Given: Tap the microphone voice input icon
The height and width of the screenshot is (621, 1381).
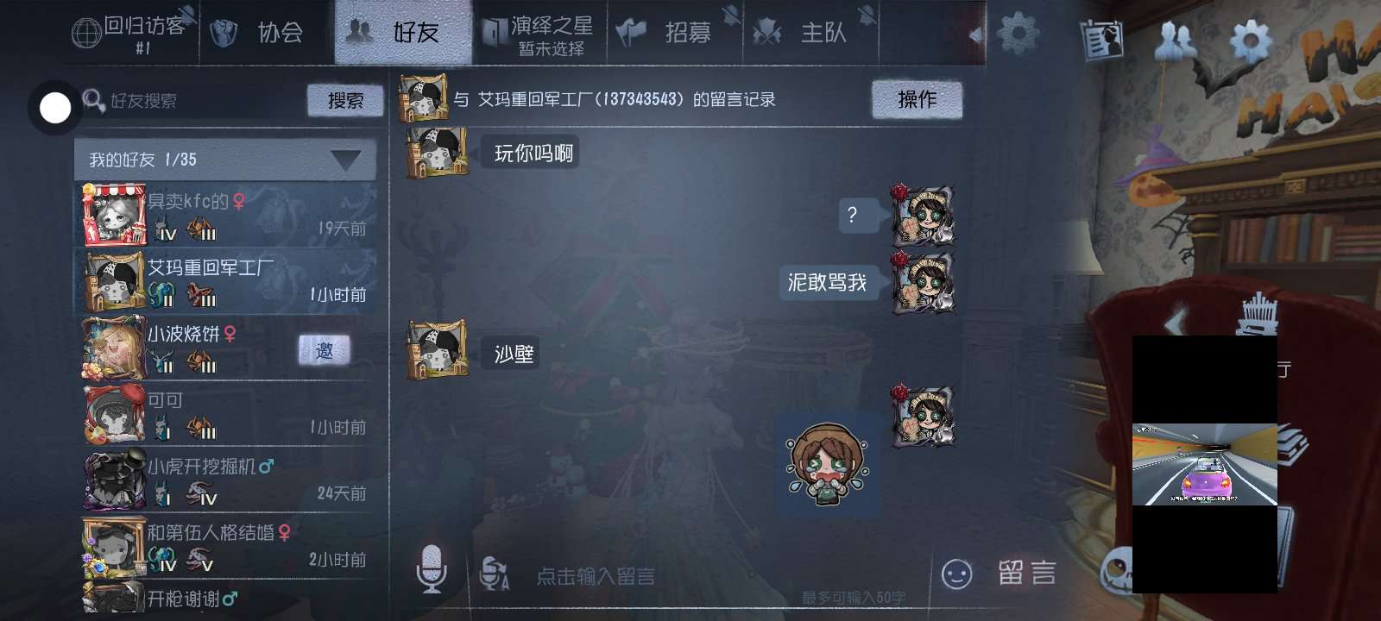Looking at the screenshot, I should 432,569.
